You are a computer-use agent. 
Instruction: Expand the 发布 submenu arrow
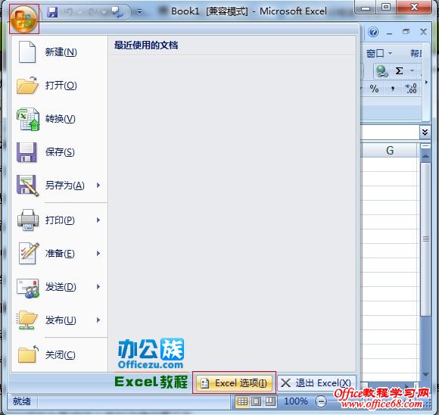[x=98, y=320]
